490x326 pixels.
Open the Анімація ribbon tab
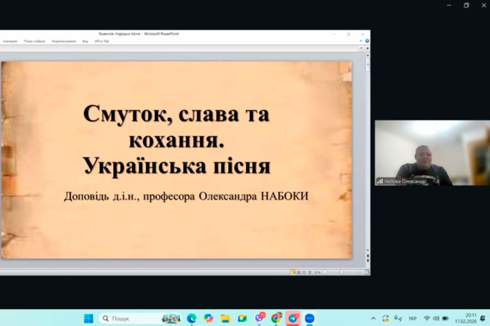[x=10, y=41]
